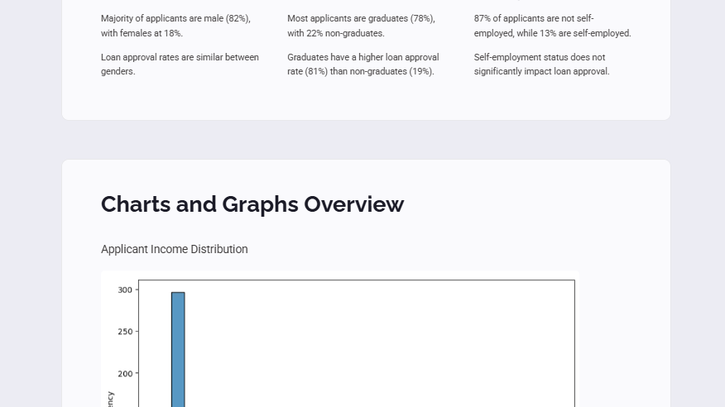Click the 250 y-axis tick label
Image resolution: width=725 pixels, height=407 pixels.
[125, 331]
